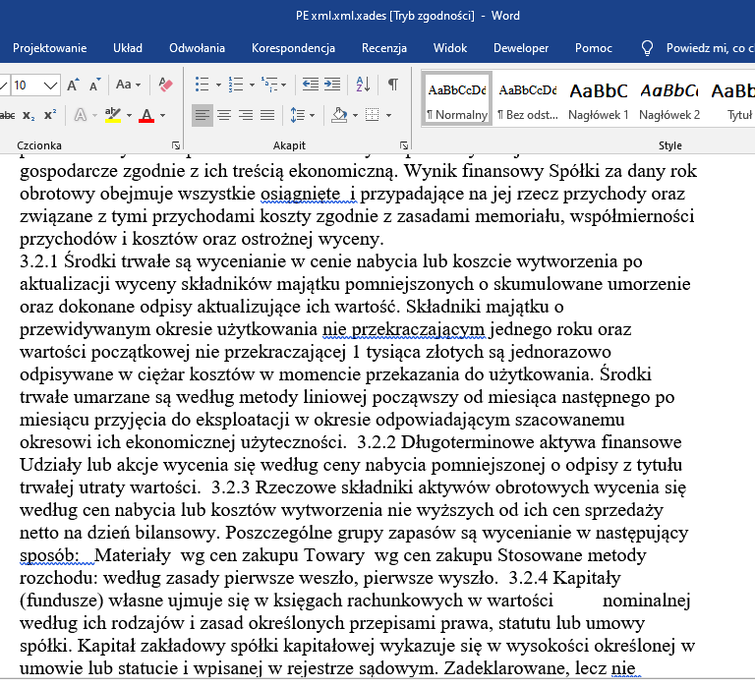Open the bullet library dropdown arrow
This screenshot has height=687, width=755.
[218, 86]
